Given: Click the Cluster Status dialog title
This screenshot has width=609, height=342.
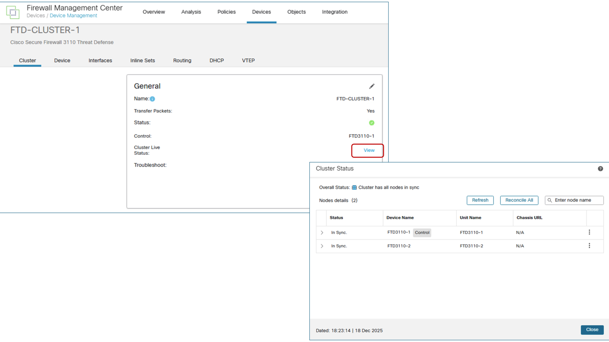Looking at the screenshot, I should click(335, 168).
